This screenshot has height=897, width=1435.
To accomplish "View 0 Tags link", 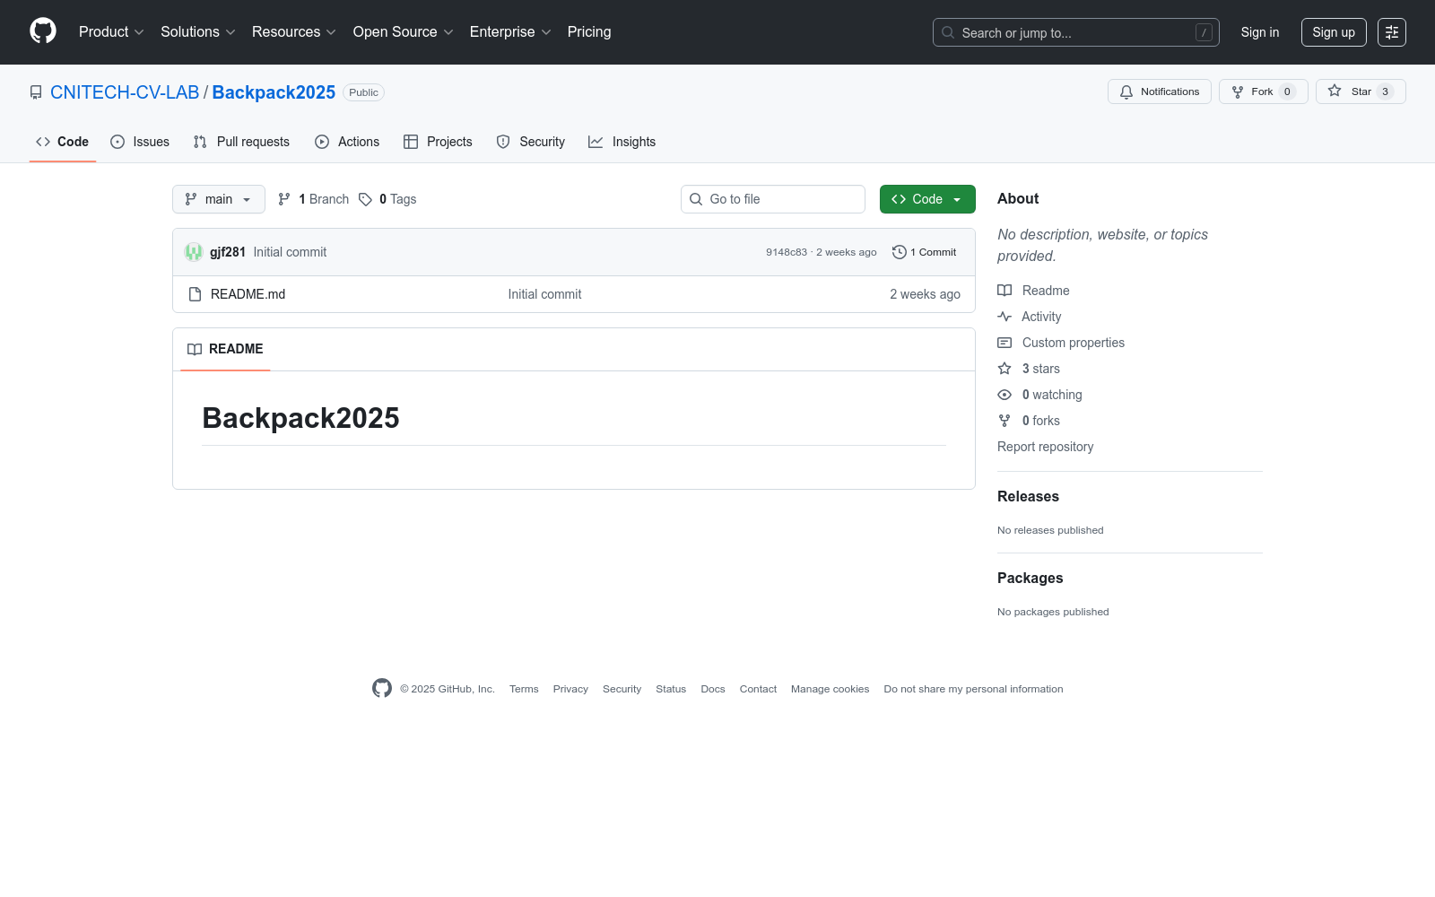I will tap(387, 199).
